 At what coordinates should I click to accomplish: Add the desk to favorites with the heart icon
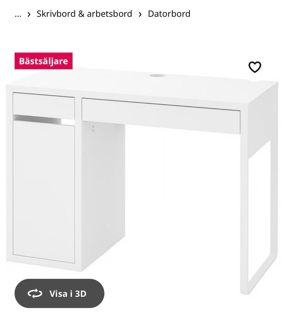coord(255,67)
